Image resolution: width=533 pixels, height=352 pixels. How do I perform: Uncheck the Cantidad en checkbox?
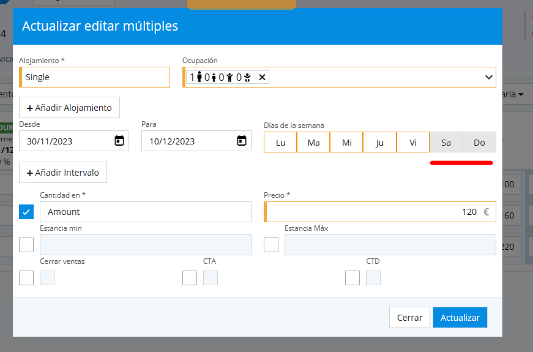coord(26,212)
